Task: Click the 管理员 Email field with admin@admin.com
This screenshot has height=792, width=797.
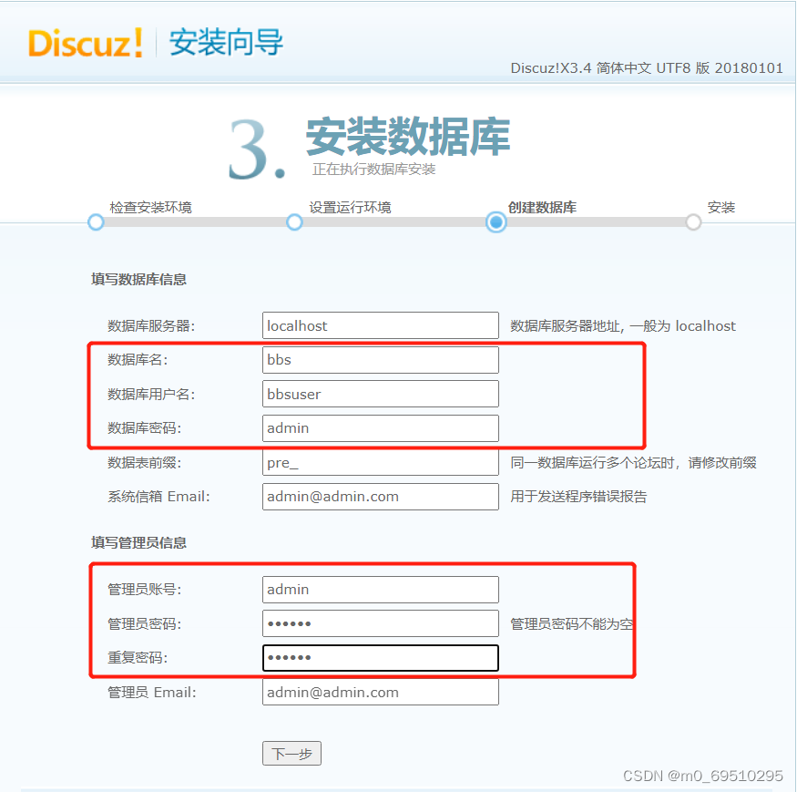Action: (380, 692)
